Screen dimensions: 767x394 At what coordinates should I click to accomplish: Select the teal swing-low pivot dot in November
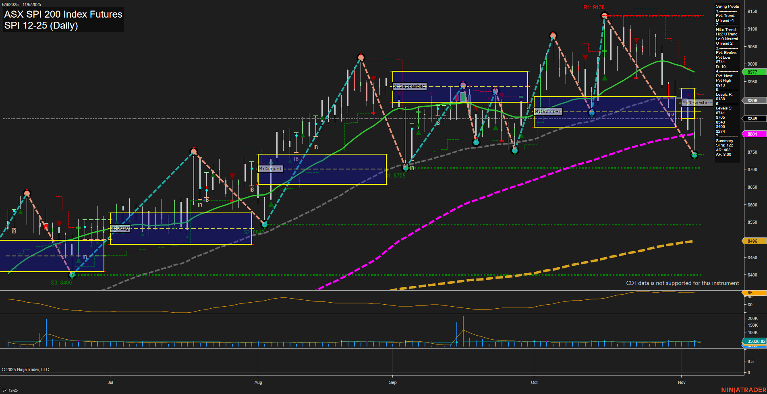coord(695,155)
